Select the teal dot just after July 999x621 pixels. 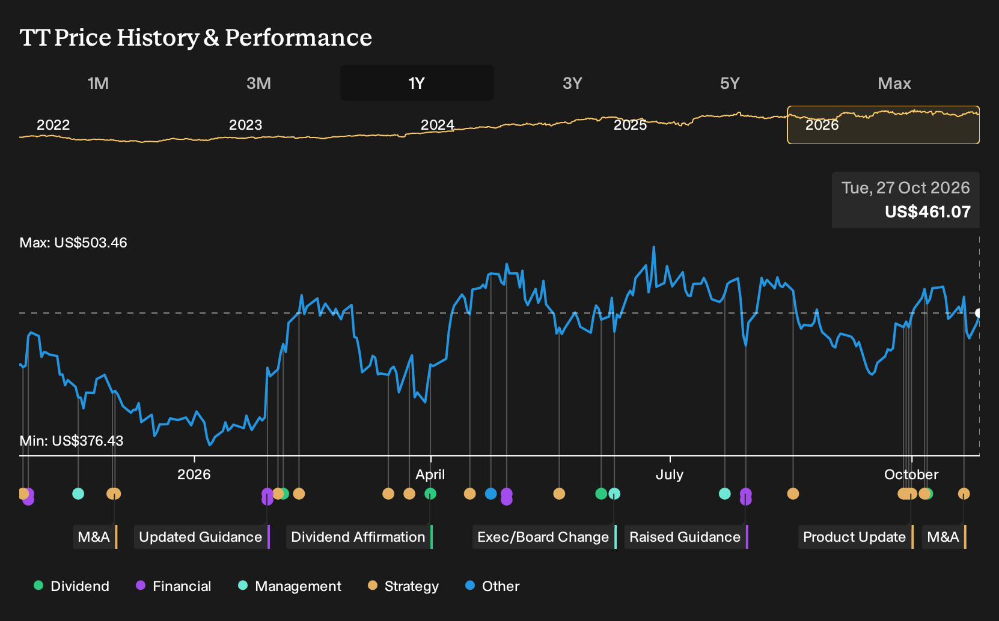tap(725, 494)
